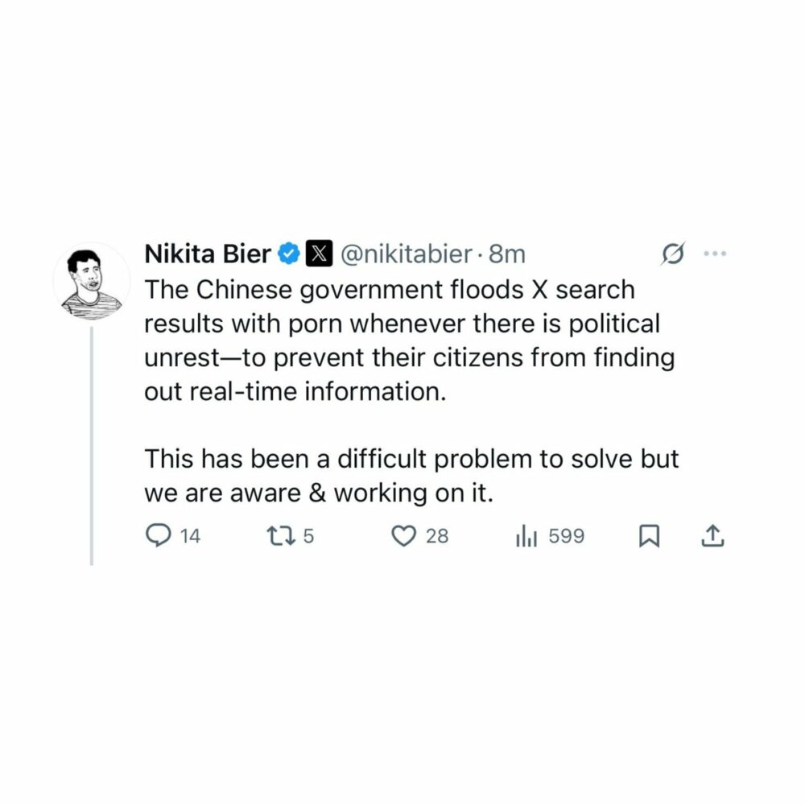Image resolution: width=805 pixels, height=805 pixels.
Task: Click the Grok icon beside the timestamp
Action: tap(672, 254)
